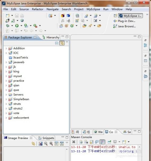Switch to the Hierarchy tab
The width and height of the screenshot is (151, 161).
pos(51,37)
